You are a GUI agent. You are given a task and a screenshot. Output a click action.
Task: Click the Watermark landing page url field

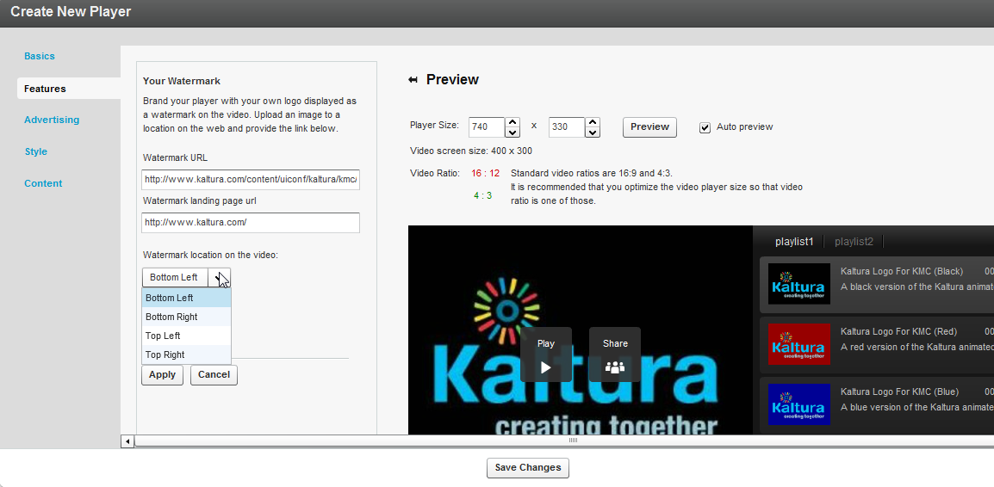[251, 222]
